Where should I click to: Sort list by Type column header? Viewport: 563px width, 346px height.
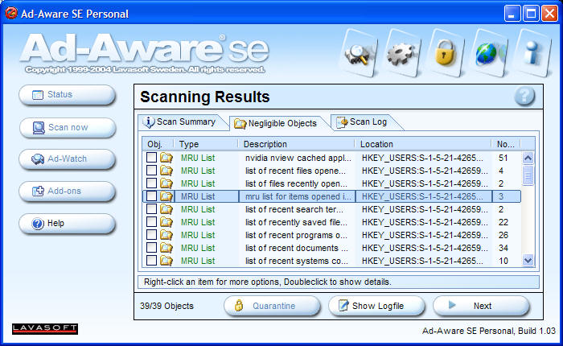coord(208,144)
